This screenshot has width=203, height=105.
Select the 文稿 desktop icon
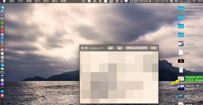coord(181,52)
